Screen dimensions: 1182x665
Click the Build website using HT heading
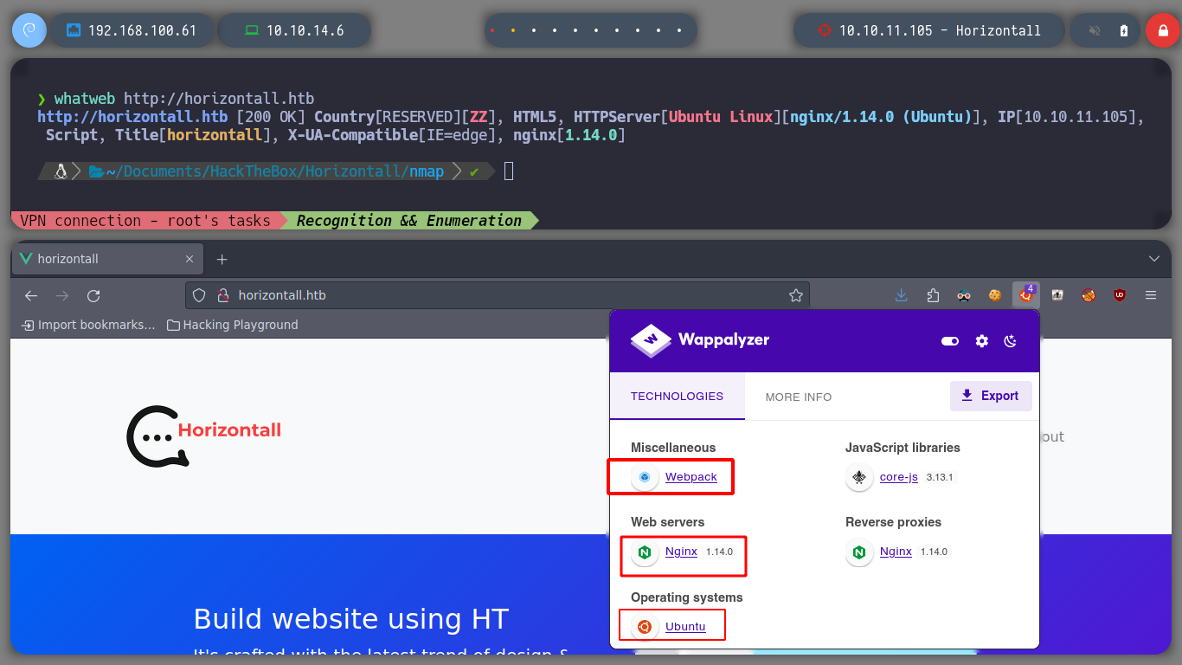[x=351, y=619]
